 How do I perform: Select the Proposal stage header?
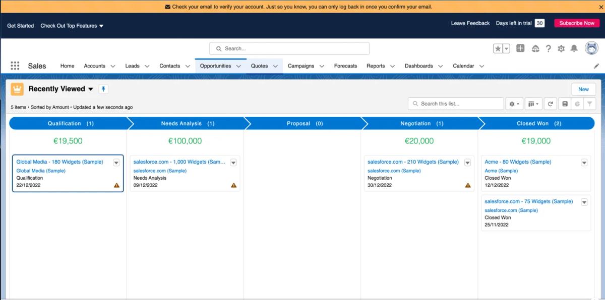(x=305, y=123)
